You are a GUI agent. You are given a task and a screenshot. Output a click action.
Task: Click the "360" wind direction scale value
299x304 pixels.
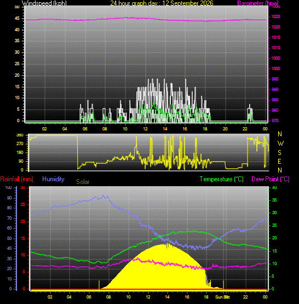20,135
